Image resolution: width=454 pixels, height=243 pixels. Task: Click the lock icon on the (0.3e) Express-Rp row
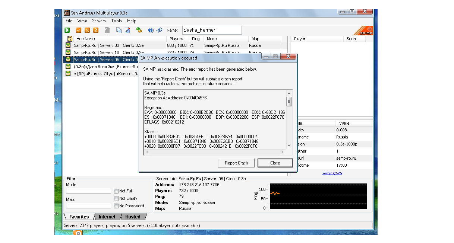[68, 66]
